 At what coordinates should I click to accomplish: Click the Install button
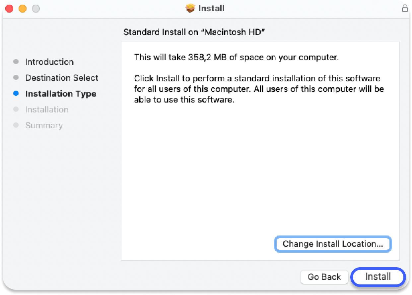click(x=378, y=276)
